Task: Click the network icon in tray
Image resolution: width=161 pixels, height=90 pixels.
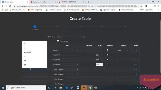Action: coord(140,88)
